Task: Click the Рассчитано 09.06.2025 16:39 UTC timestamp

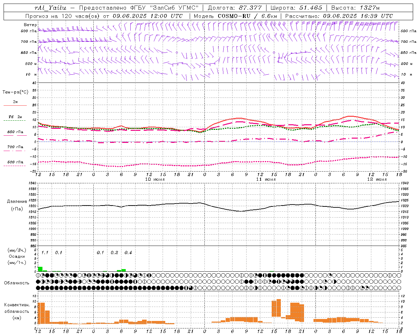Action: tap(339, 16)
